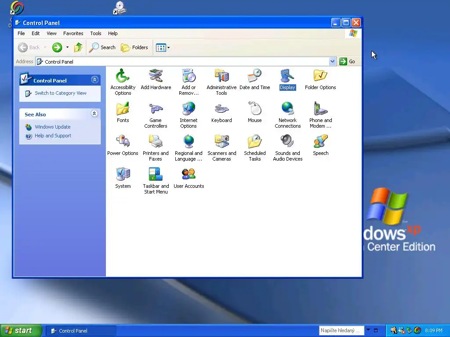Select the Mouse icon
Viewport: 450px width, 337px height.
click(x=254, y=112)
